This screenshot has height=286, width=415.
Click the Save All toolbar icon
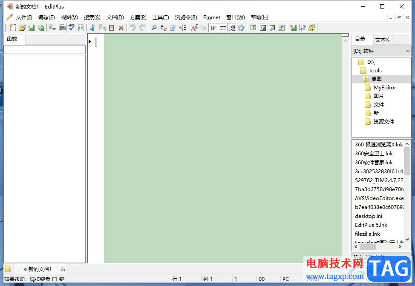41,28
